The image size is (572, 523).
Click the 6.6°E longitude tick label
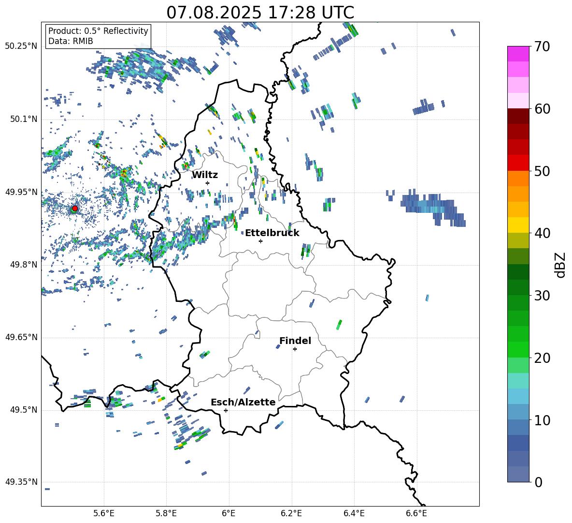tap(416, 513)
